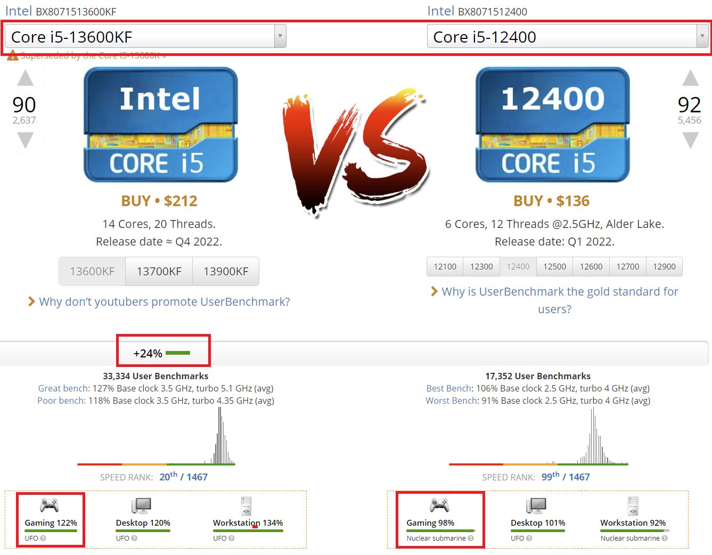
Task: Click the BUY • $212 link
Action: (159, 201)
